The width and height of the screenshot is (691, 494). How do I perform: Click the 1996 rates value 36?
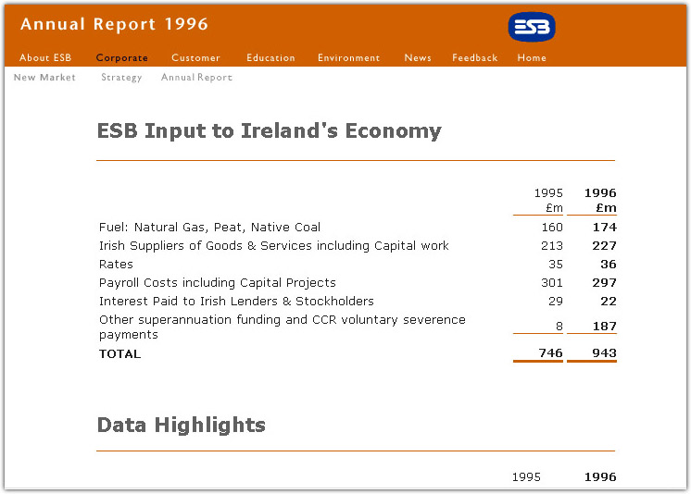(x=609, y=265)
